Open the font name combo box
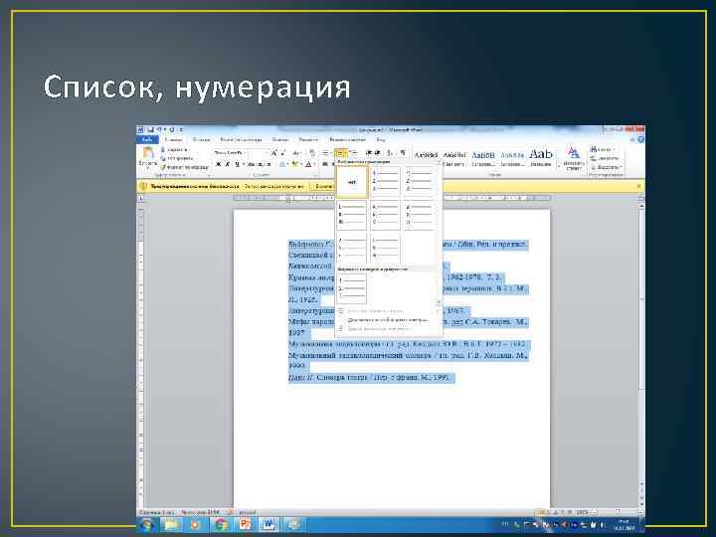Viewport: 716px width, 537px height. coord(231,153)
